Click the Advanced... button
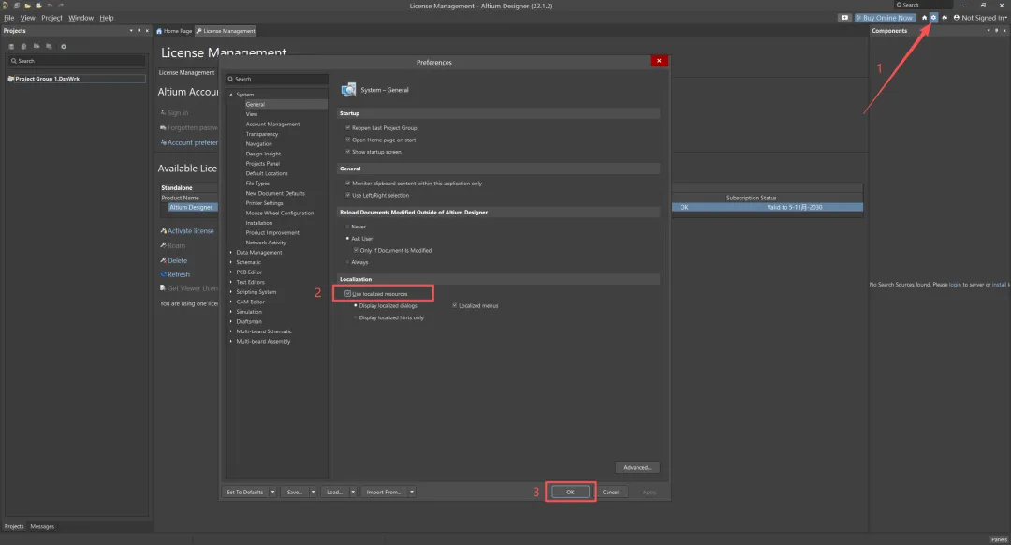Screen dimensions: 1011x545 click(x=637, y=467)
